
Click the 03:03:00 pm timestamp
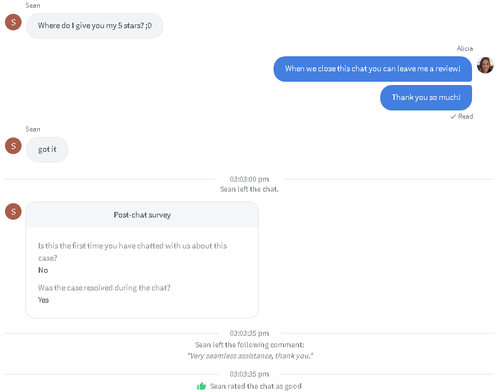click(249, 179)
